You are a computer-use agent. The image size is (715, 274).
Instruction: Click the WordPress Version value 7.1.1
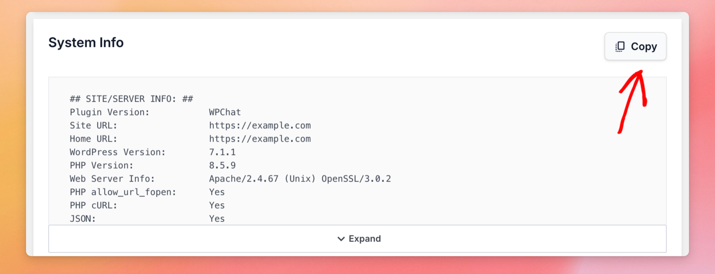click(222, 152)
